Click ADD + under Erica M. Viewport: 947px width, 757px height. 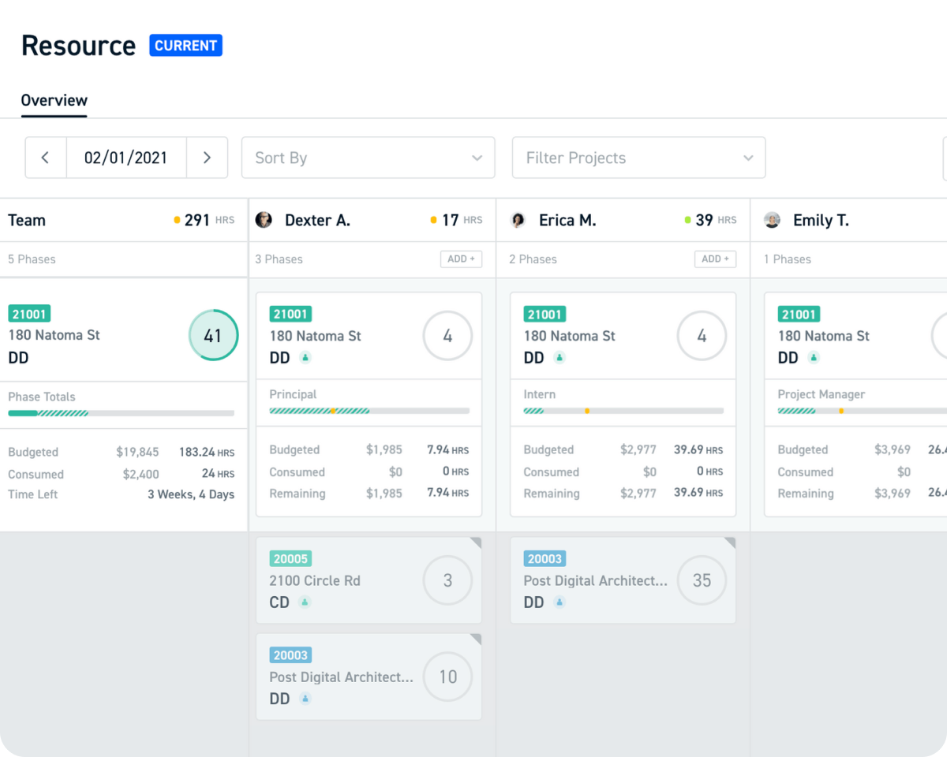(x=715, y=259)
